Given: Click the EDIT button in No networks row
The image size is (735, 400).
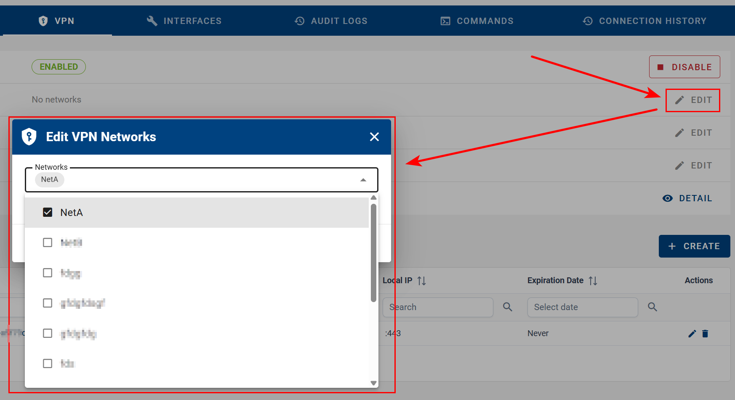Looking at the screenshot, I should pos(693,100).
